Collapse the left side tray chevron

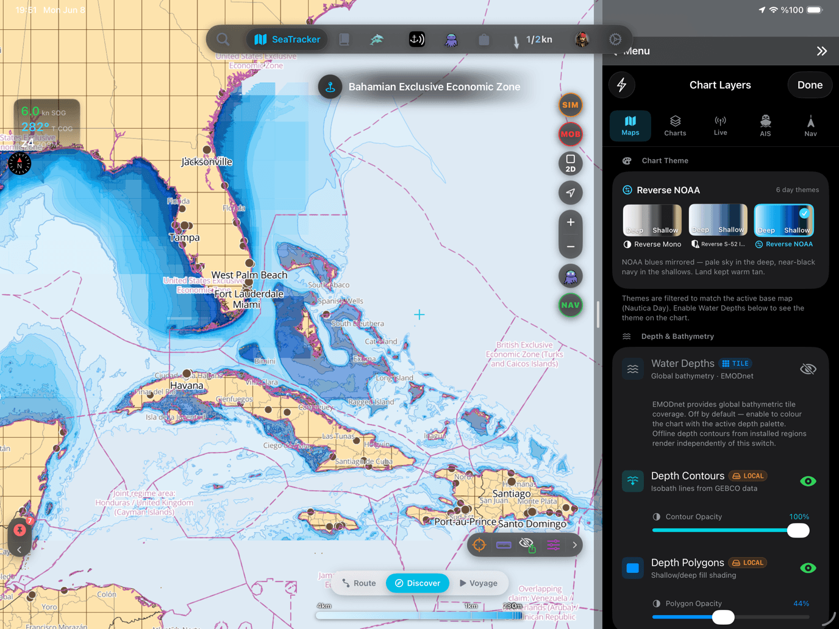(x=19, y=550)
